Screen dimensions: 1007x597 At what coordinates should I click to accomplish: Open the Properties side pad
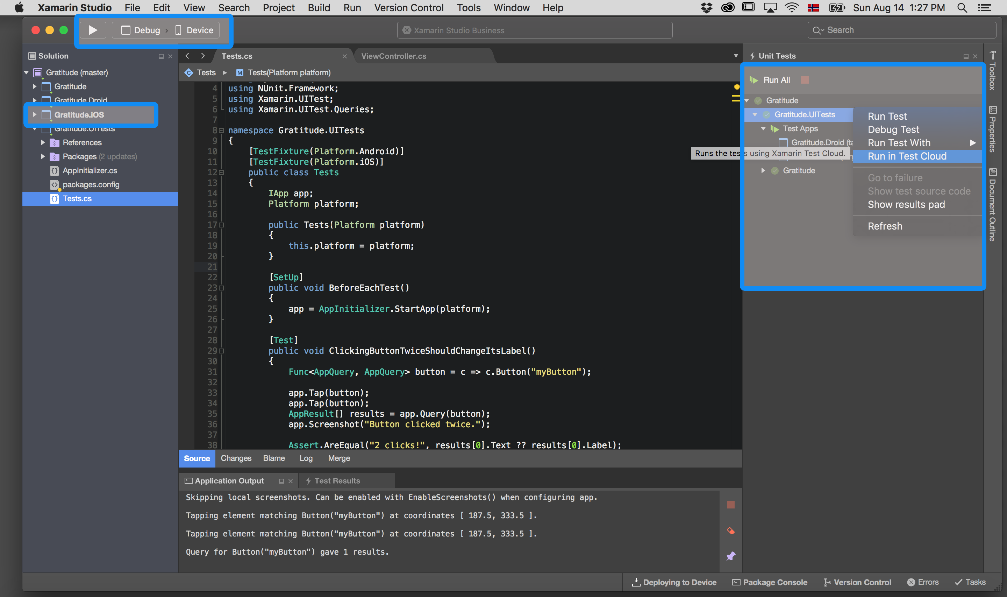coord(993,129)
